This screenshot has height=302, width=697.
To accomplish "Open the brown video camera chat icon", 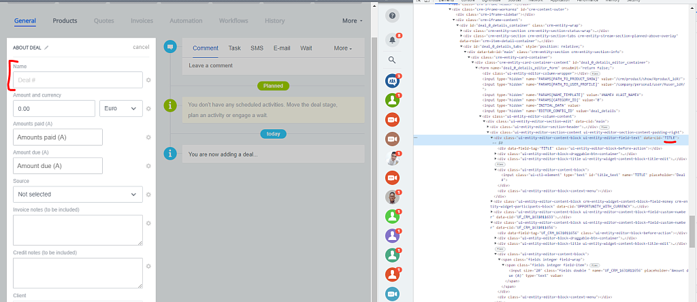I will pos(392,139).
